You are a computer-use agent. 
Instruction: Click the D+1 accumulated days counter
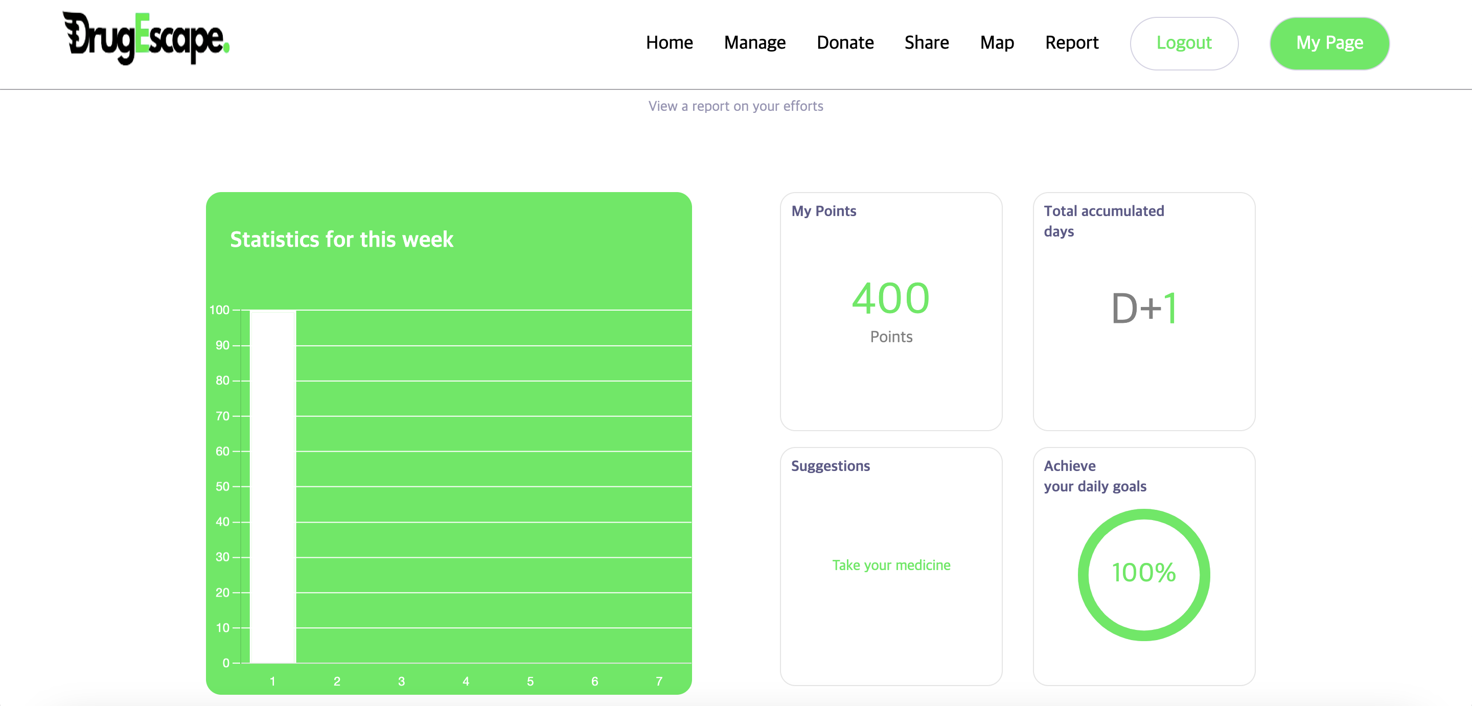[1143, 309]
